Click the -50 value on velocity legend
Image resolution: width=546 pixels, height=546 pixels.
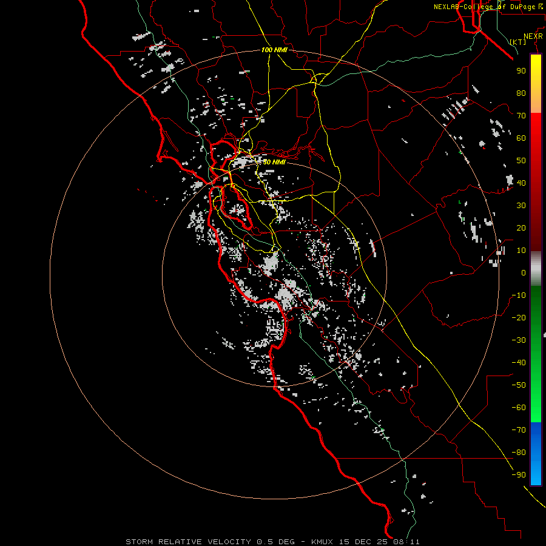point(519,385)
